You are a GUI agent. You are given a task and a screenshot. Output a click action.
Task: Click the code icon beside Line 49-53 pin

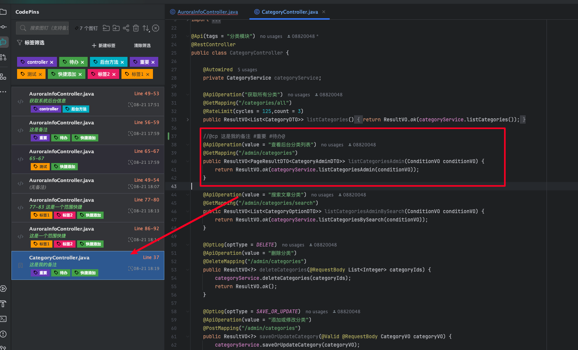click(20, 101)
